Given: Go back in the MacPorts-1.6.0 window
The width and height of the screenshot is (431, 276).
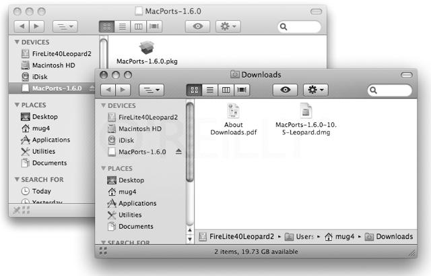Looking at the screenshot, I should coord(22,26).
